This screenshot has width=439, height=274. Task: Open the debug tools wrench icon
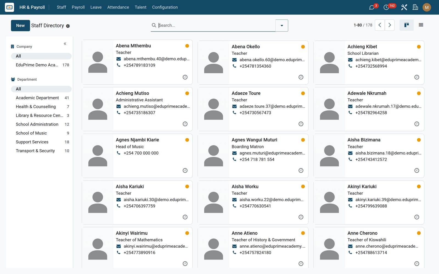pos(404,7)
